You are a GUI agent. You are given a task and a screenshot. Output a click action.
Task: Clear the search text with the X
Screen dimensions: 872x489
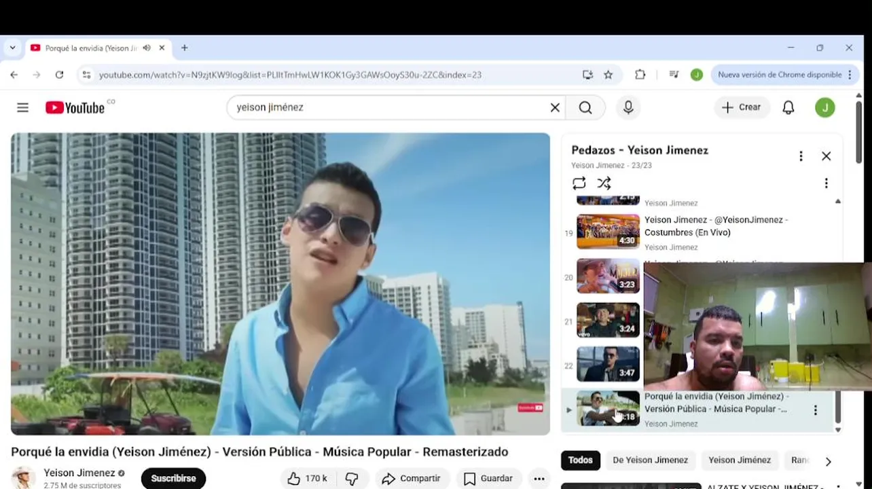[x=555, y=107]
